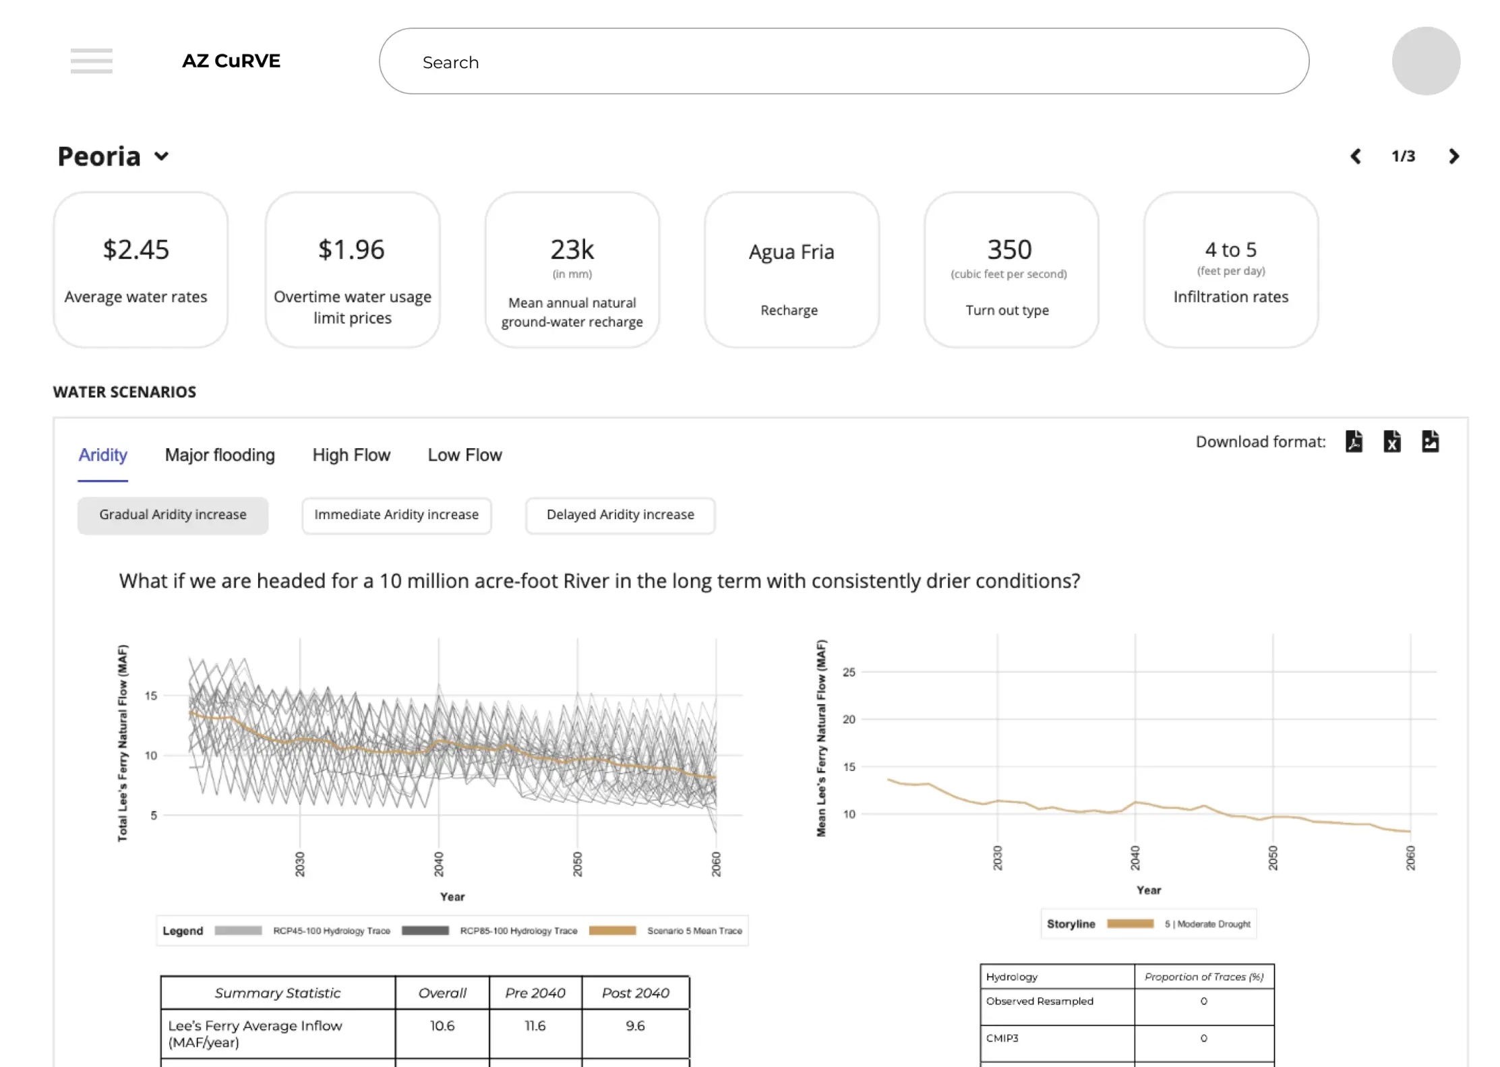This screenshot has height=1067, width=1500.
Task: Go to previous page of cards
Action: point(1356,156)
